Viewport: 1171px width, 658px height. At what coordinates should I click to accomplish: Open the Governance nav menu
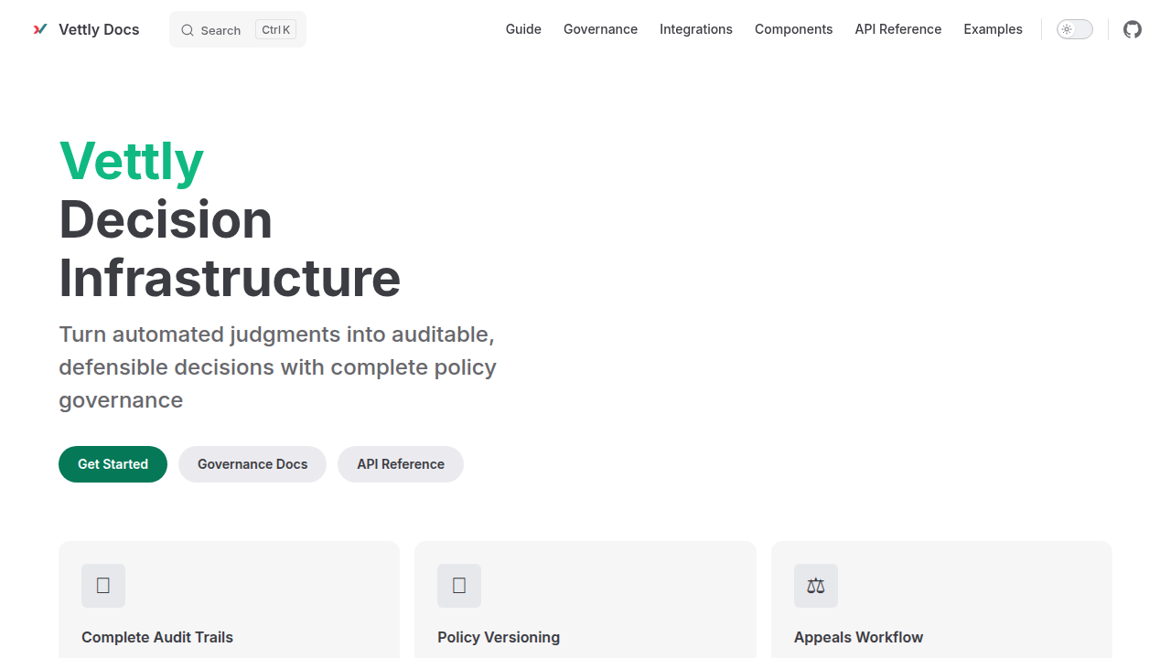600,29
